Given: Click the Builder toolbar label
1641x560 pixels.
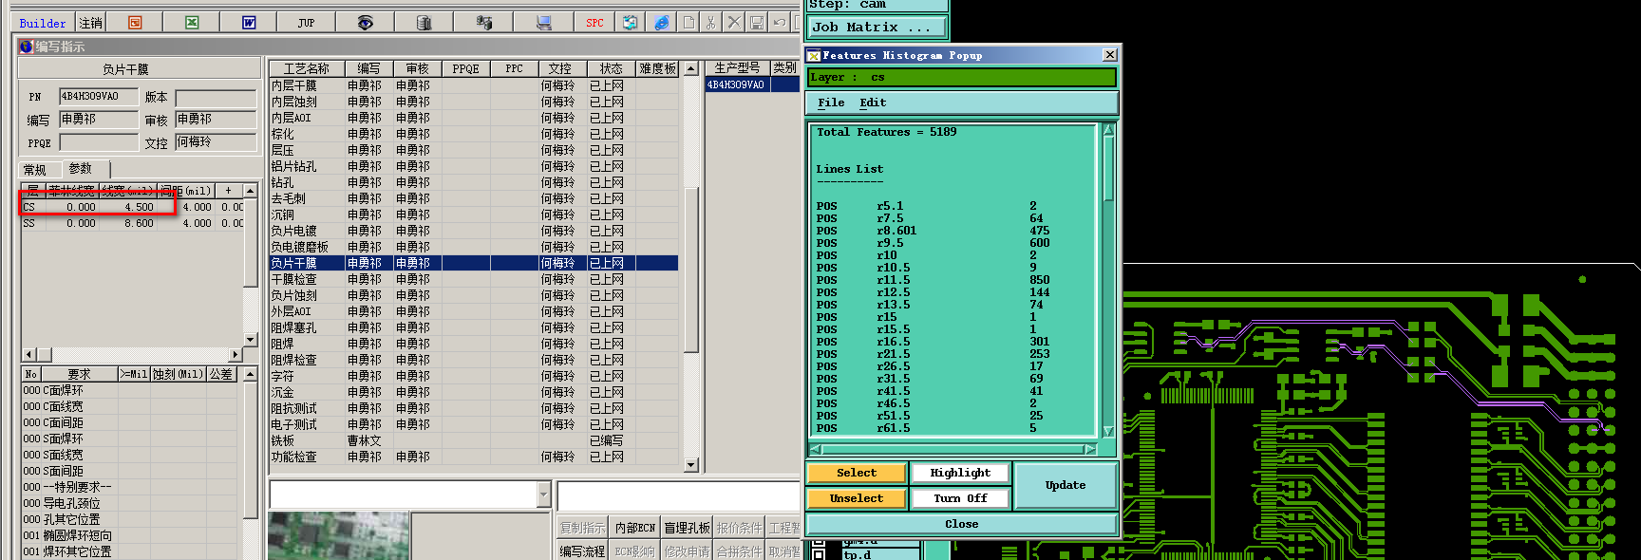Looking at the screenshot, I should click(x=43, y=23).
